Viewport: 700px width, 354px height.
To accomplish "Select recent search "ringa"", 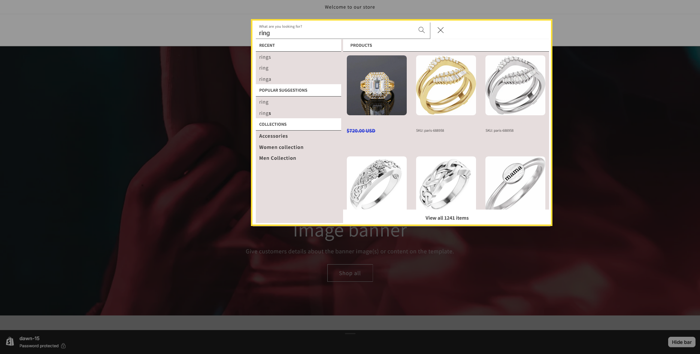I will click(x=265, y=79).
